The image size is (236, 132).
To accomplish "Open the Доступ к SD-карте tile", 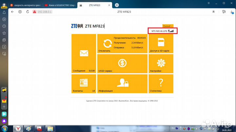I will click(x=161, y=44).
